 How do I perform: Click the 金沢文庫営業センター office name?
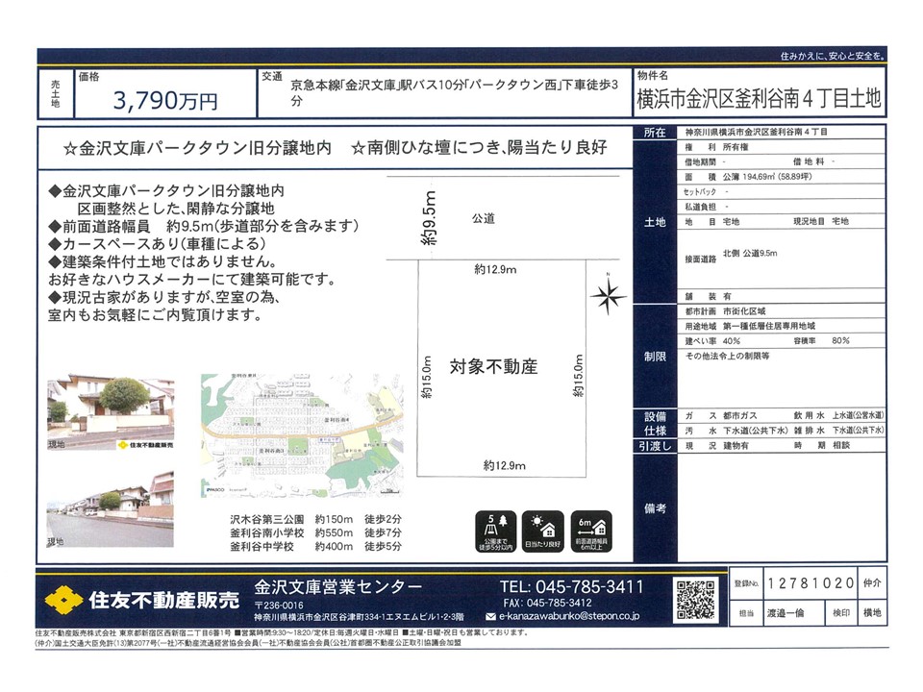tap(337, 587)
